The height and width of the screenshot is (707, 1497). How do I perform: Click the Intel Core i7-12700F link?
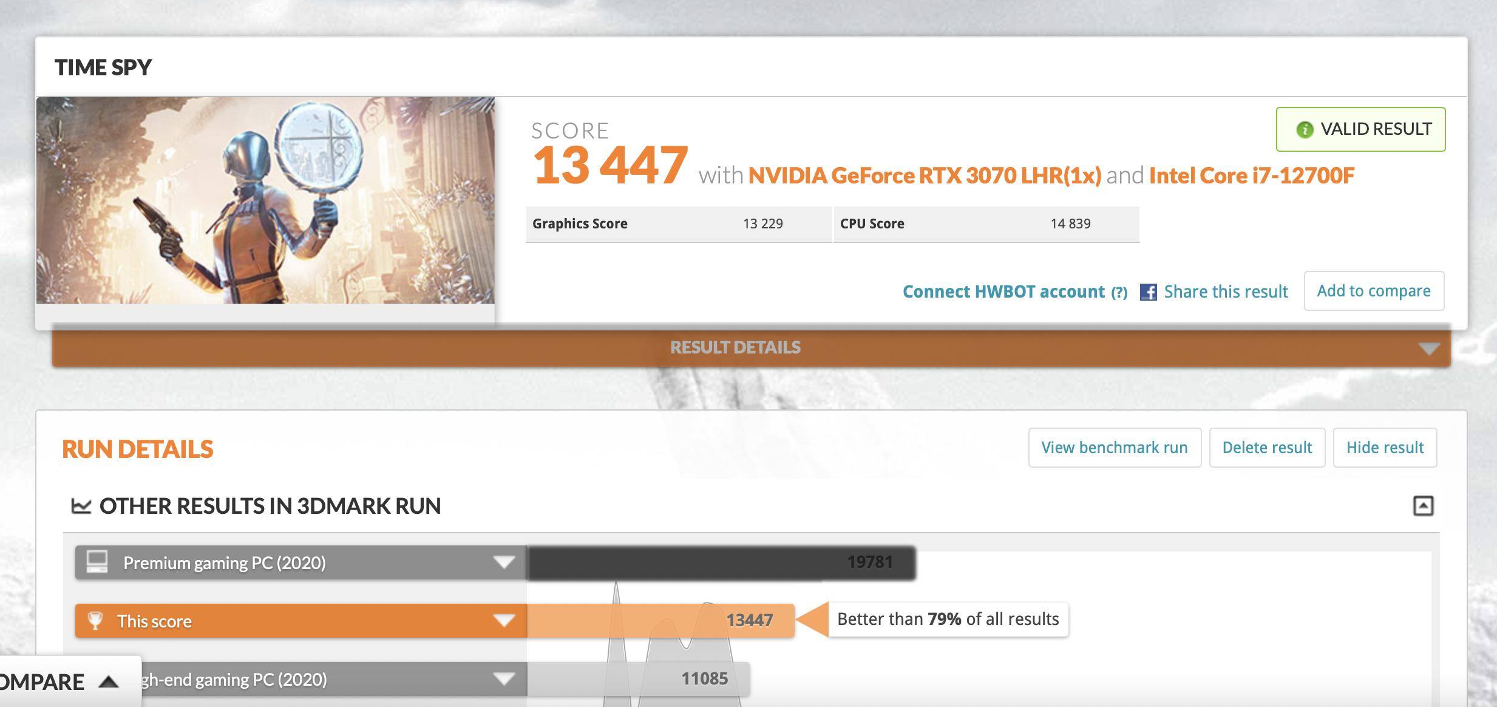tap(1251, 176)
